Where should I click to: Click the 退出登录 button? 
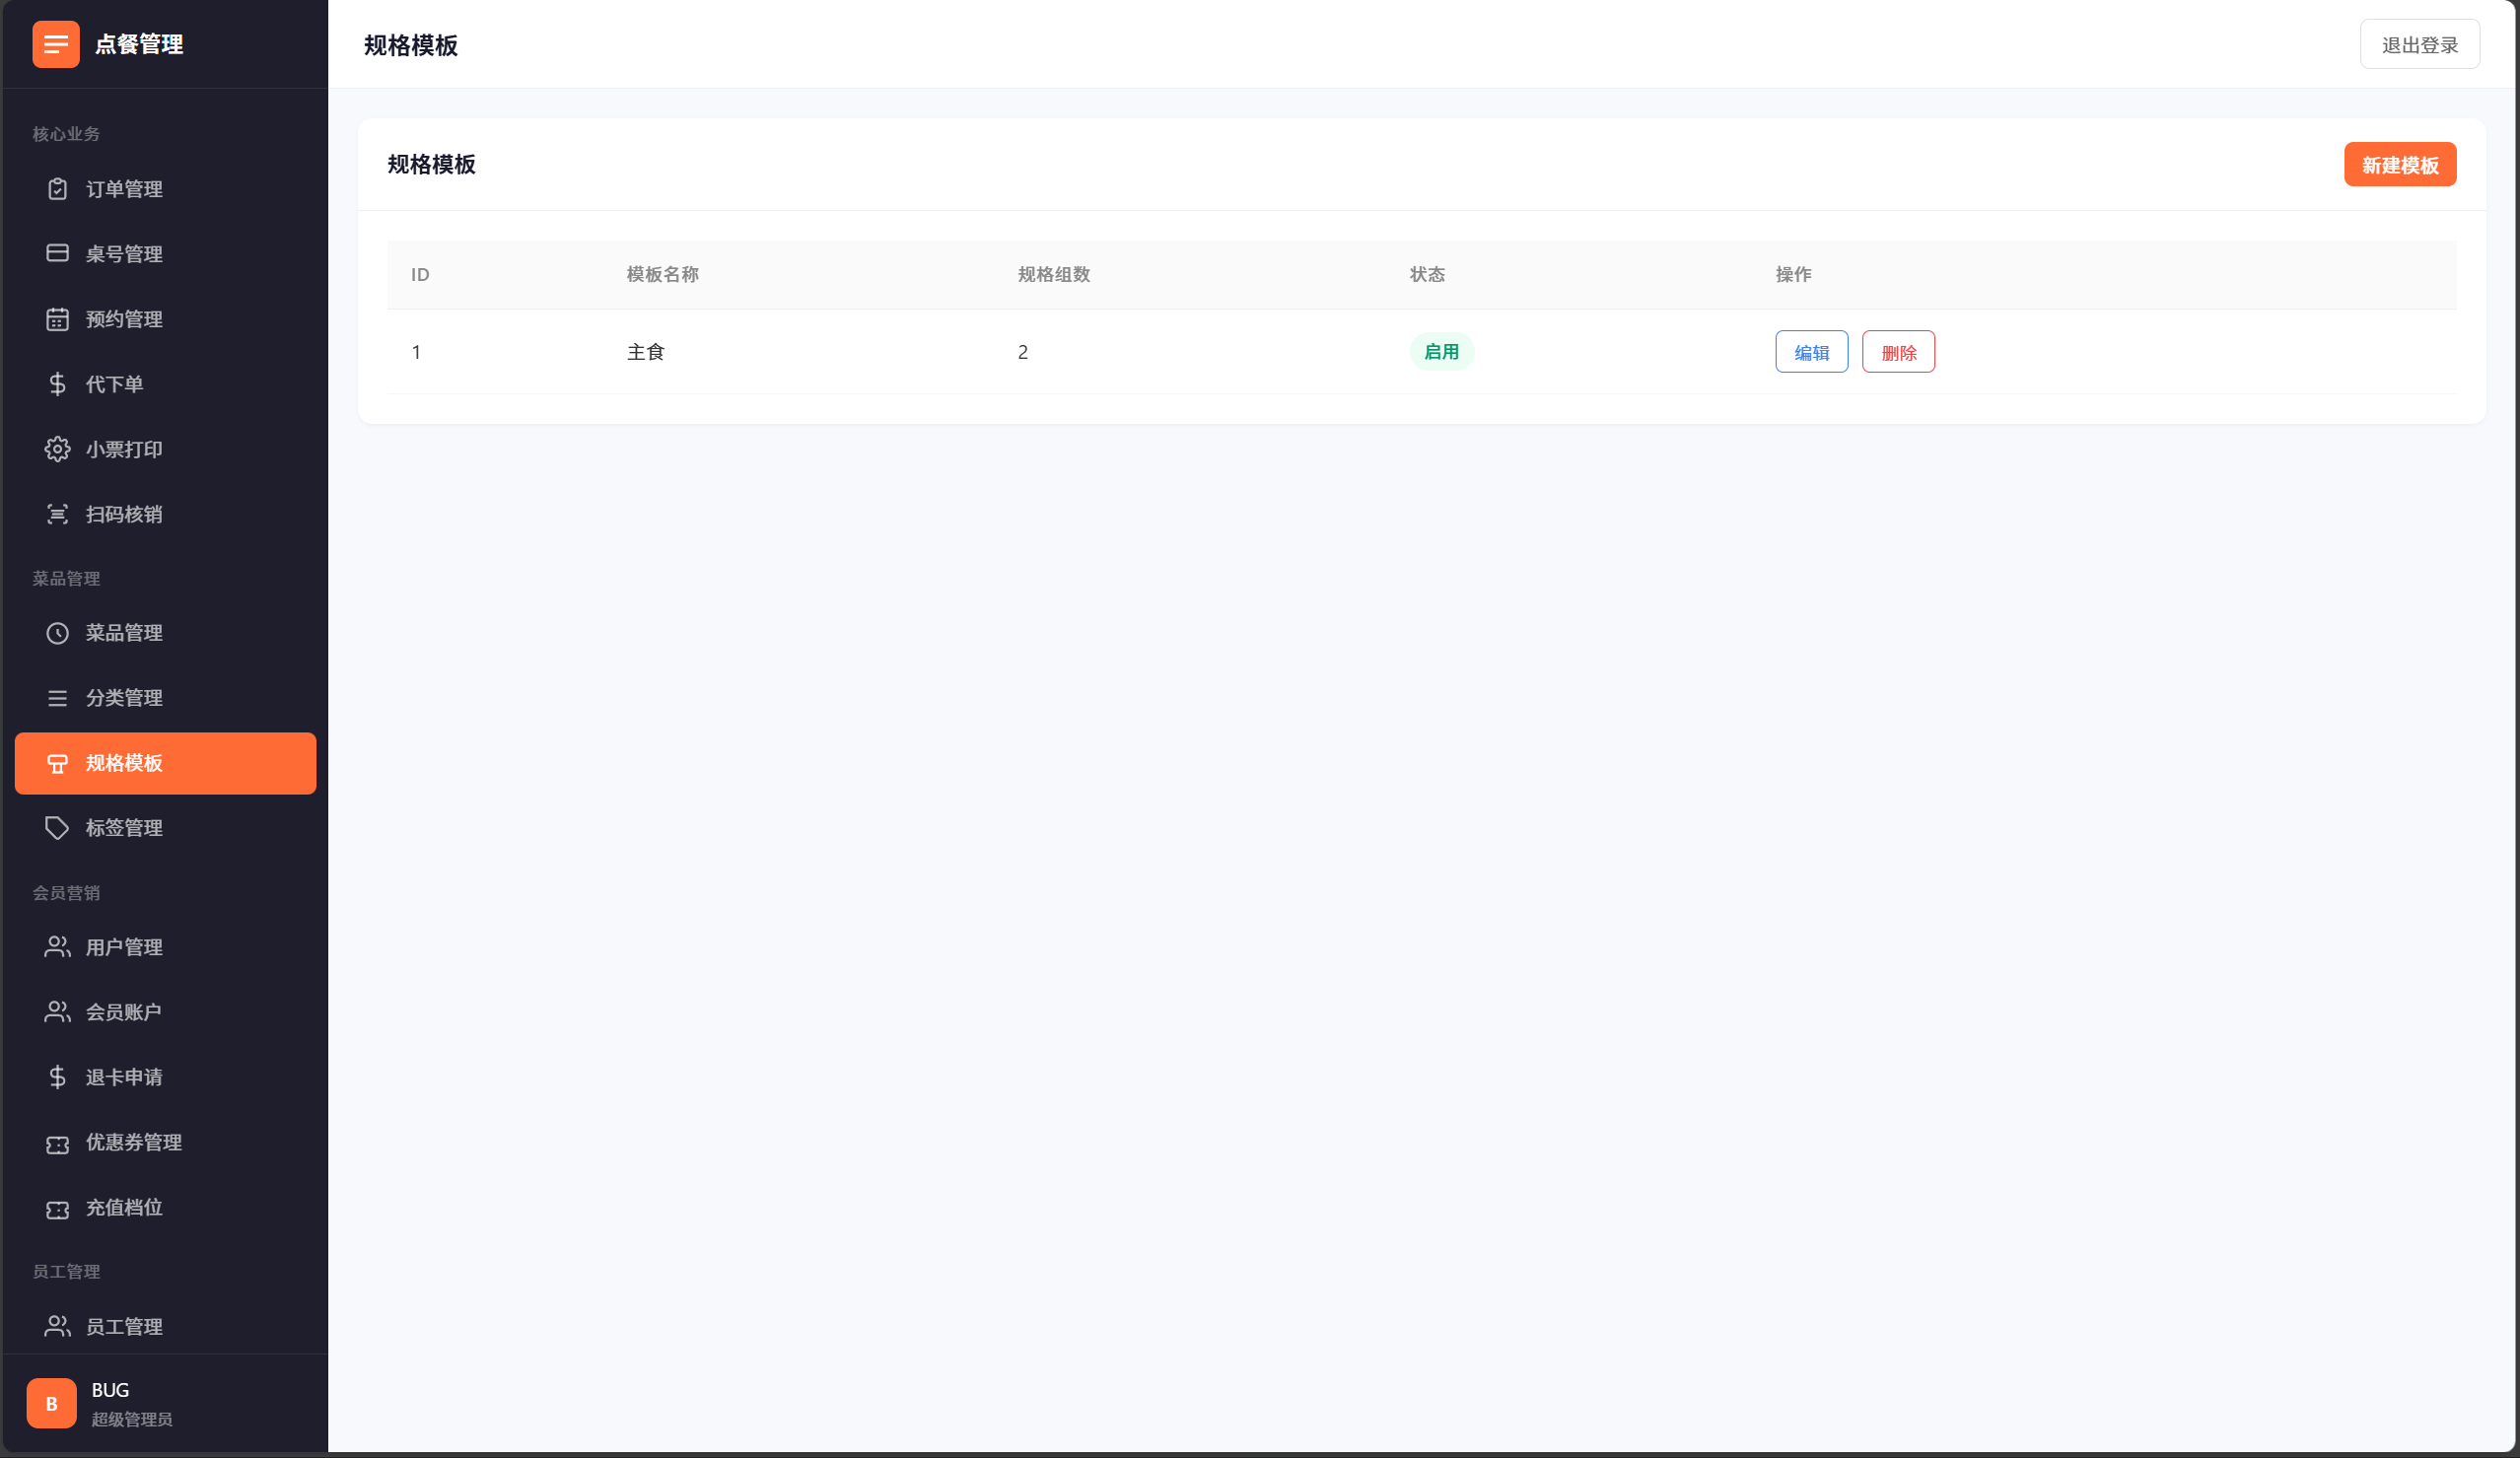click(x=2418, y=45)
